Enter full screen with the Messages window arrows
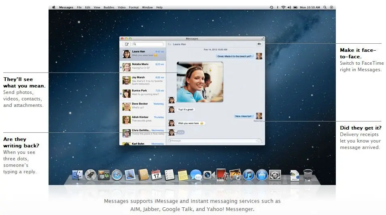 tap(263, 38)
